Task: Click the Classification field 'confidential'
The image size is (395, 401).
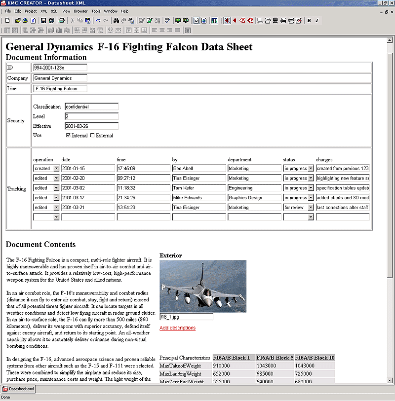Action: [92, 107]
